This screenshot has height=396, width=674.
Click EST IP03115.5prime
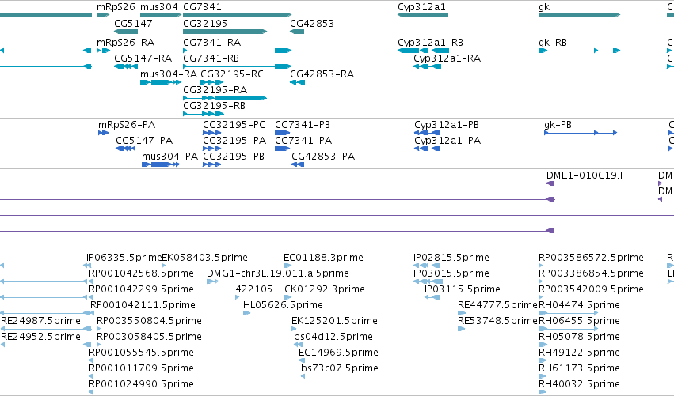(x=432, y=298)
